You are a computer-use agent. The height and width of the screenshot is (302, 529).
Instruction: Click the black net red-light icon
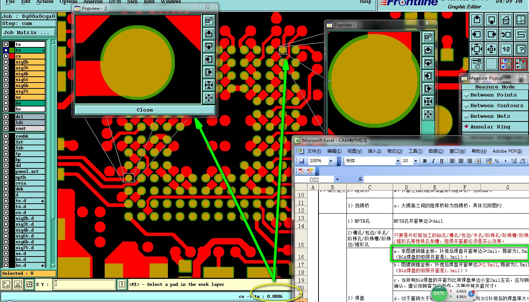521,63
